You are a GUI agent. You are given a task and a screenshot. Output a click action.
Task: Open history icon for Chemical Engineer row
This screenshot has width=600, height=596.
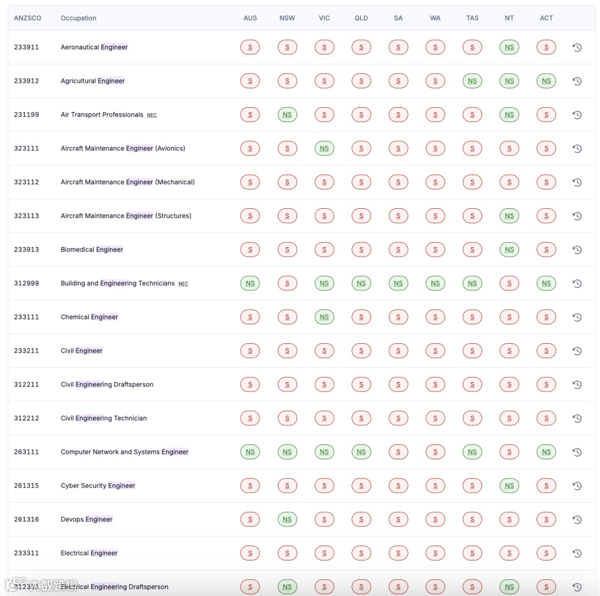pos(577,317)
